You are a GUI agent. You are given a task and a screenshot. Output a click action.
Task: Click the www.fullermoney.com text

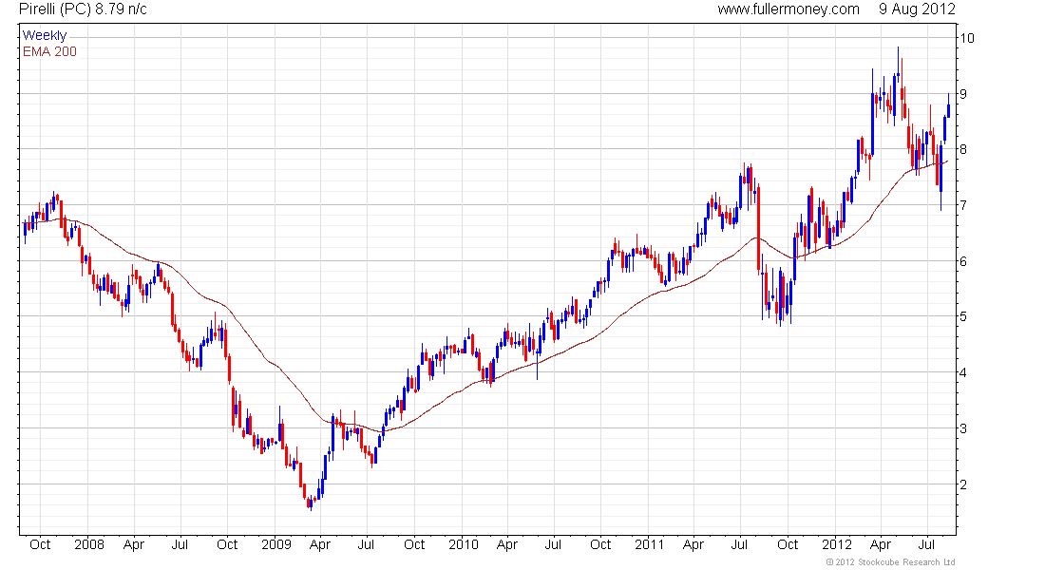click(x=788, y=9)
